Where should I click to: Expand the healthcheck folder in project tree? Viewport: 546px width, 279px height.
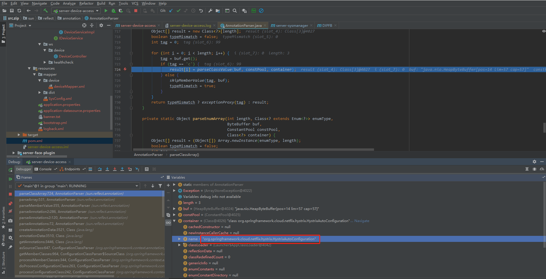45,62
